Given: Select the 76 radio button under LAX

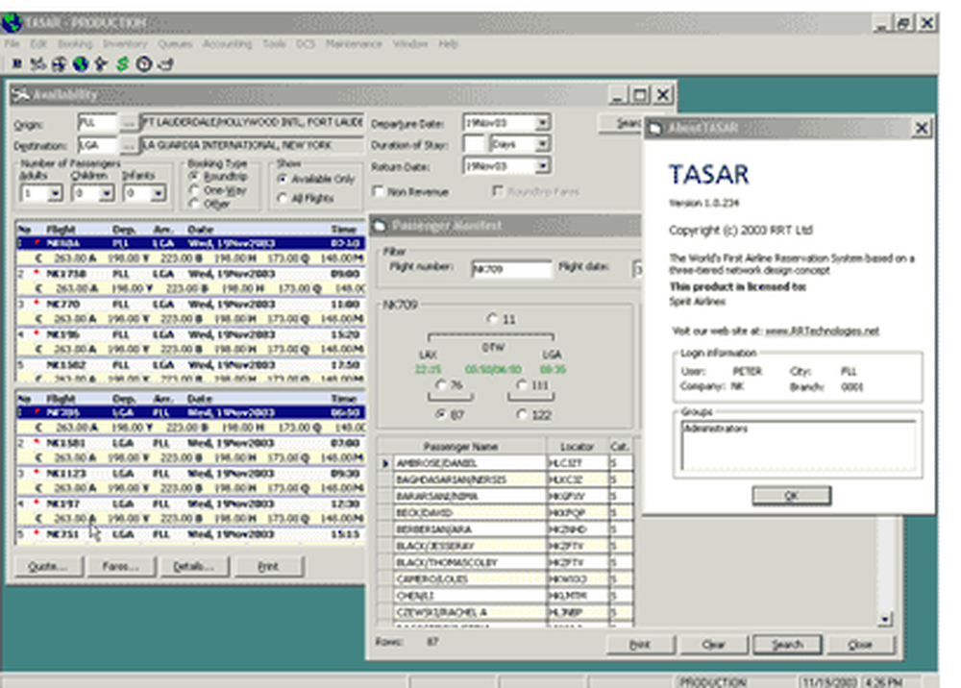Looking at the screenshot, I should (440, 384).
